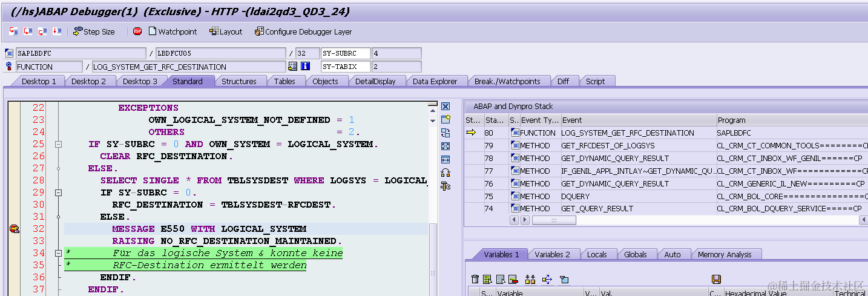The width and height of the screenshot is (868, 296).
Task: Collapse the IF block at line 29
Action: tap(59, 192)
